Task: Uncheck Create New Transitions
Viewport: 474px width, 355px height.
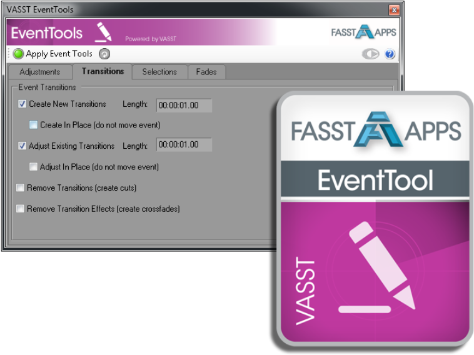Action: (x=22, y=104)
